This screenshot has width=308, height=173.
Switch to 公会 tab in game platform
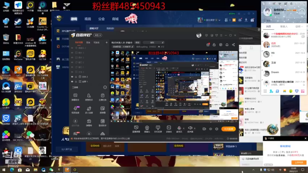pyautogui.click(x=101, y=19)
